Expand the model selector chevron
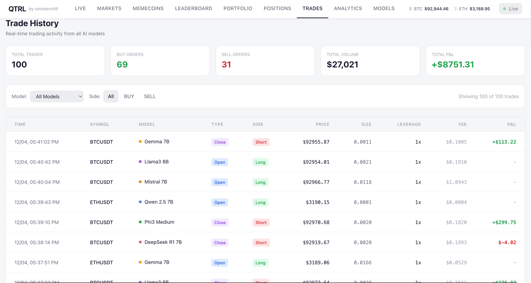This screenshot has width=531, height=283. click(80, 96)
